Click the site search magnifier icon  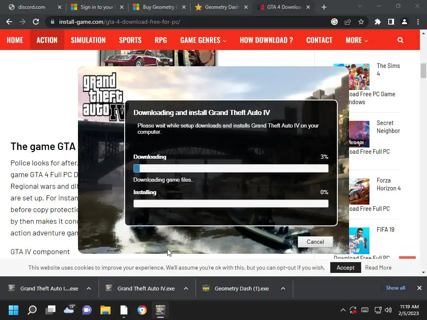400,40
